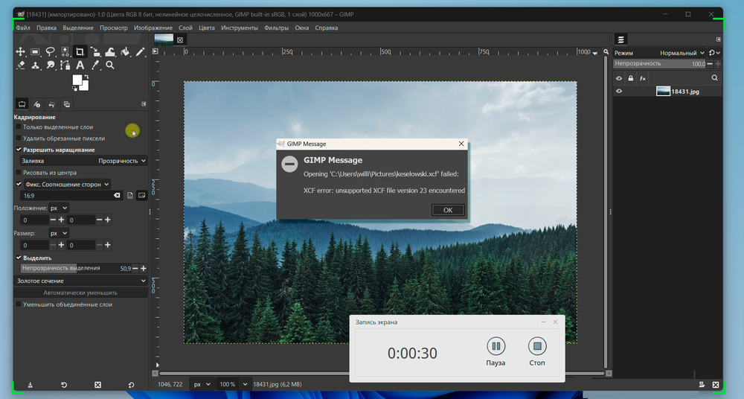
Task: Reset colors to default black and white
Action: click(75, 89)
